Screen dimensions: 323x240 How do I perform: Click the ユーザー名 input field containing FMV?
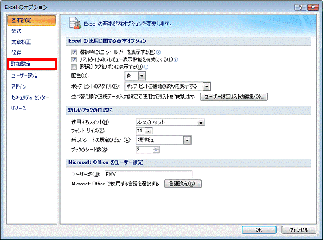[x=148, y=175]
